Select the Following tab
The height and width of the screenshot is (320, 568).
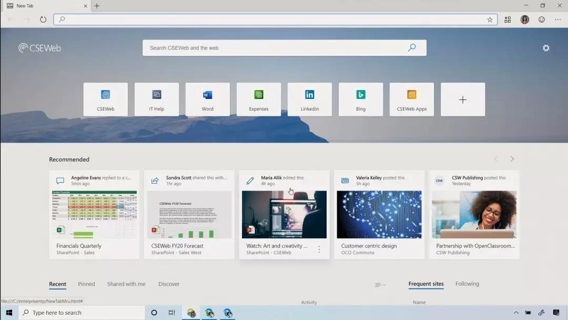(x=468, y=284)
